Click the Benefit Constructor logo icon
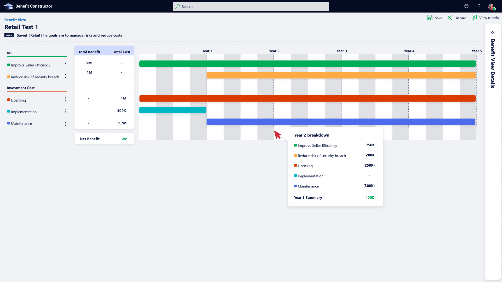This screenshot has height=282, width=502. (x=8, y=6)
